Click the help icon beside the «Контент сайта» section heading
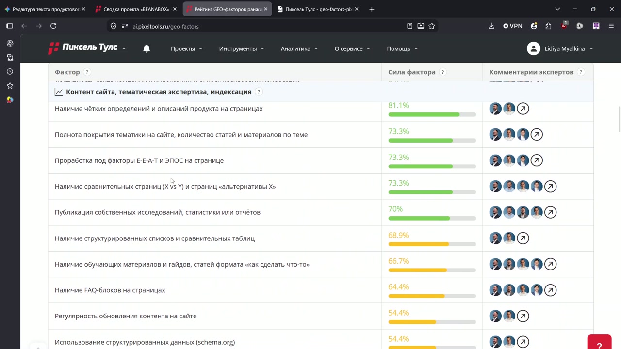The height and width of the screenshot is (349, 621). pyautogui.click(x=259, y=92)
